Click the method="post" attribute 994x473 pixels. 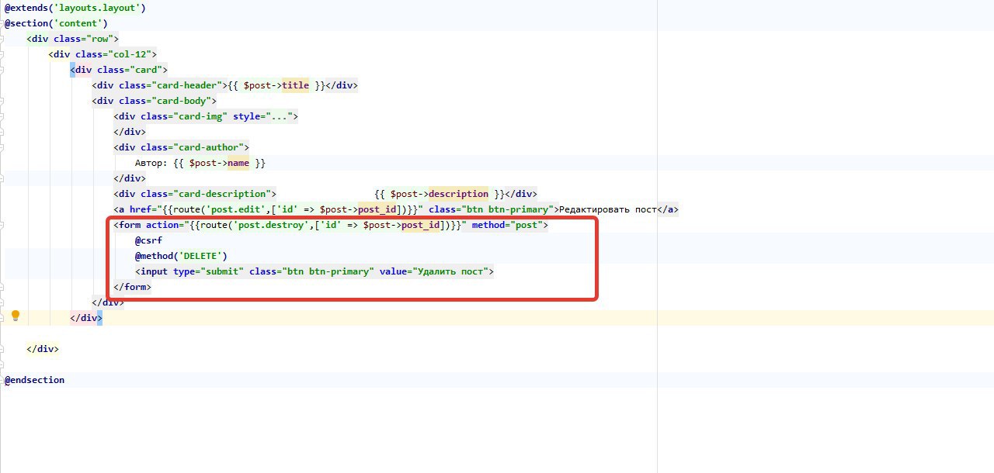pos(507,225)
